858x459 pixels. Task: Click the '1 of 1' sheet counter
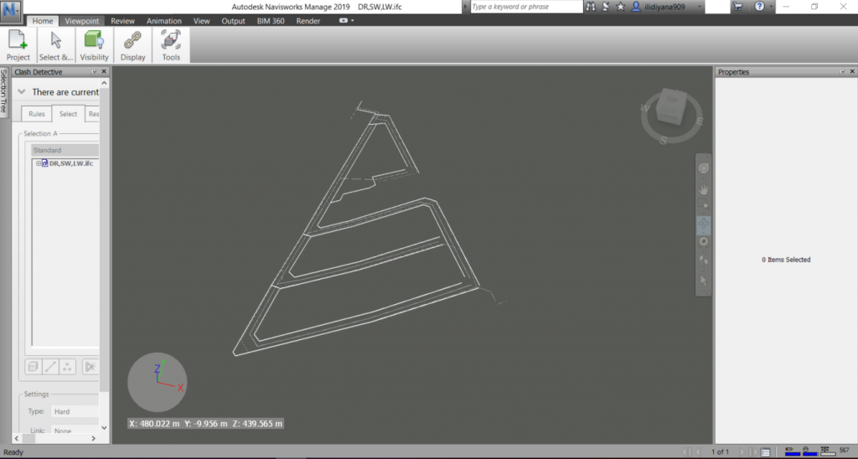click(720, 452)
